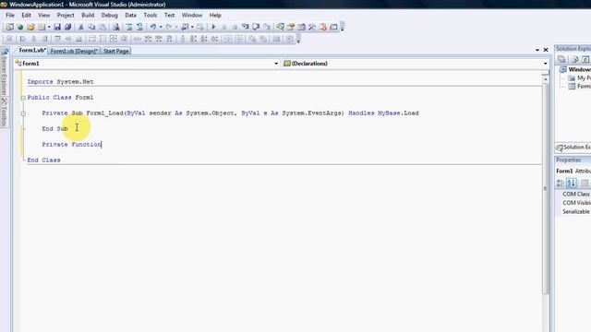Click the Step Into debug icon
591x332 pixels.
pyautogui.click(x=246, y=27)
